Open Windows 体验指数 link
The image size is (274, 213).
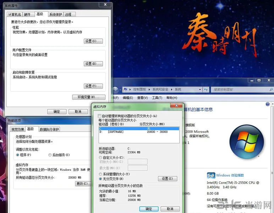point(230,175)
